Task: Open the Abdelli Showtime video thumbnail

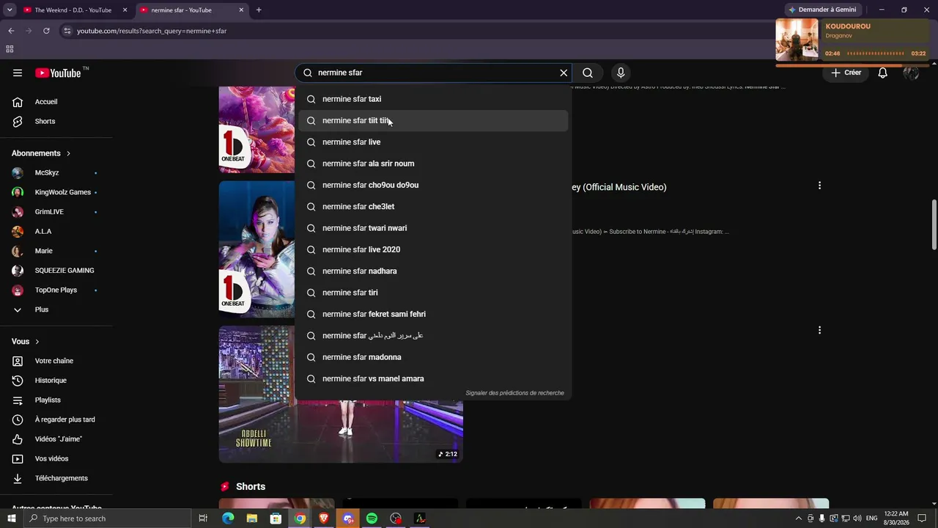Action: pos(341,395)
